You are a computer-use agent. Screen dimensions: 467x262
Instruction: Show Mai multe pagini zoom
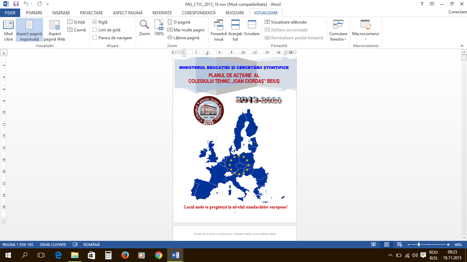click(x=186, y=30)
